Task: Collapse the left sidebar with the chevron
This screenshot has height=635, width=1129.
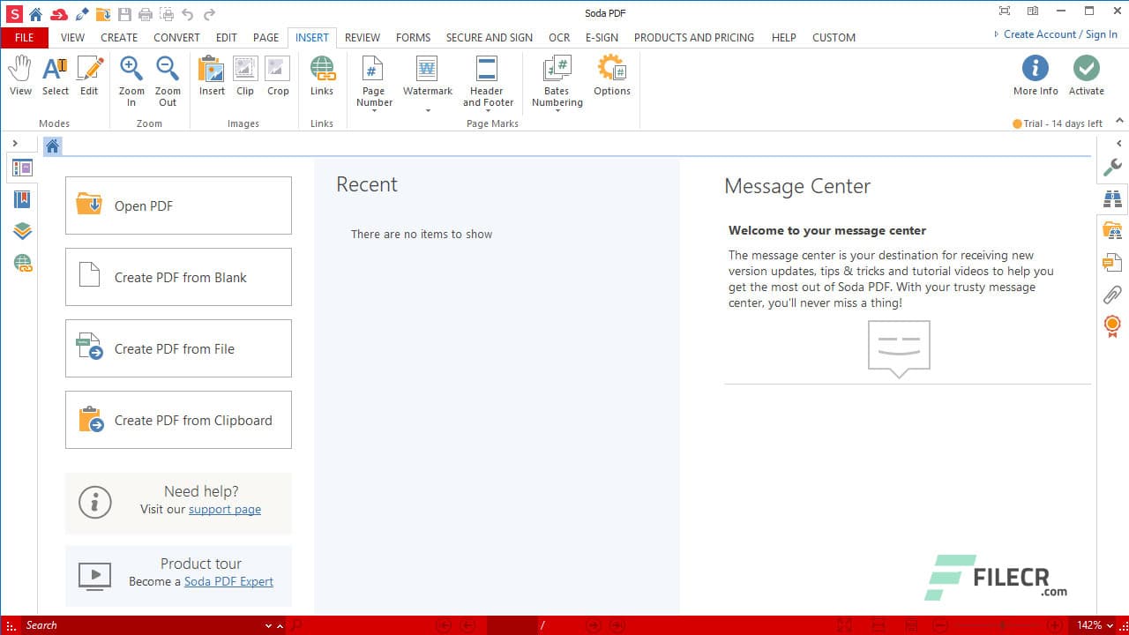Action: coord(16,142)
